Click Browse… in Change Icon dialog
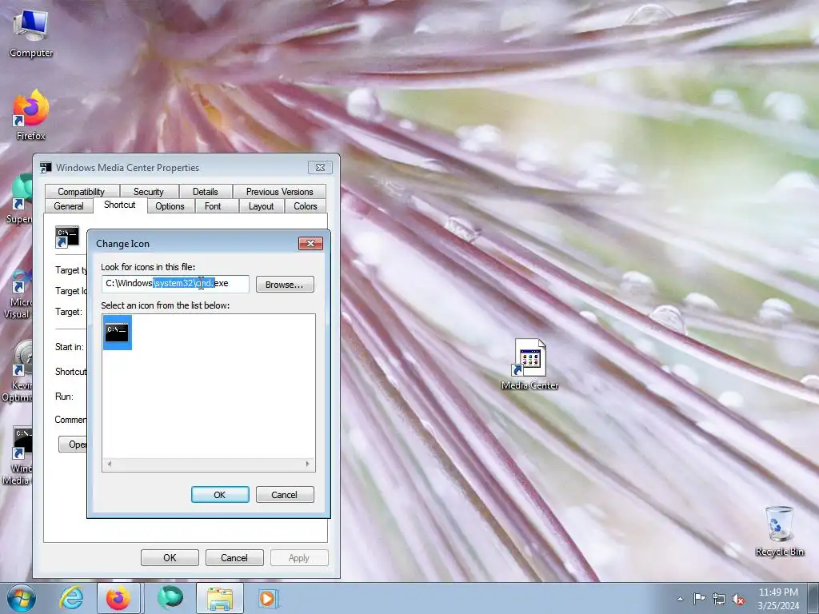 [x=285, y=284]
